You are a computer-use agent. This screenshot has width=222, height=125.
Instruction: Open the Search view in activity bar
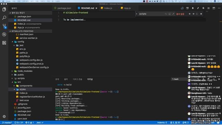click(4, 18)
